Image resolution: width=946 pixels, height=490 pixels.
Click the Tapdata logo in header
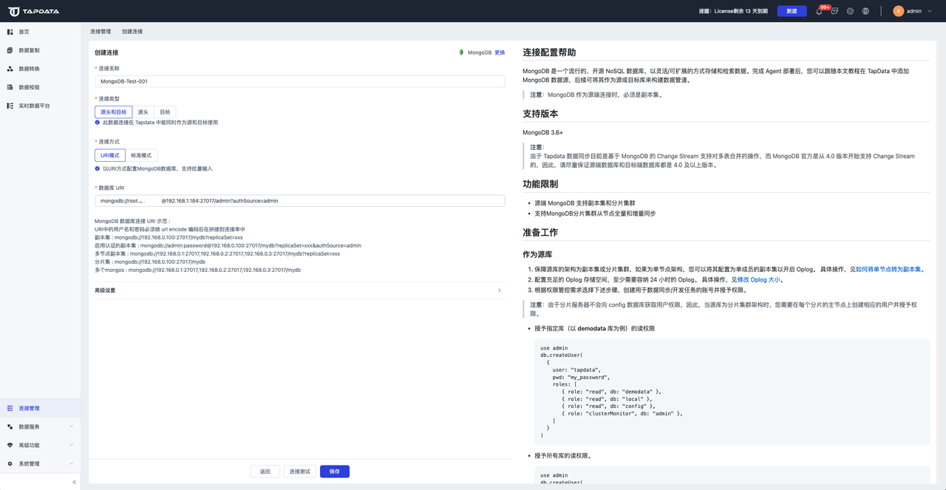pyautogui.click(x=34, y=11)
